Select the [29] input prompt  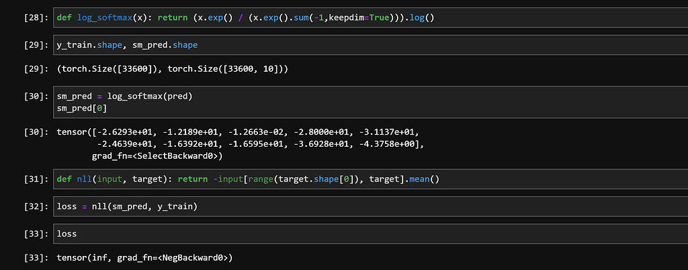click(x=35, y=46)
